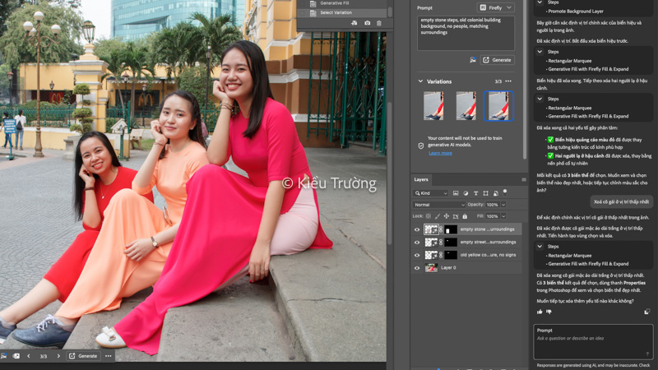Open the Variations three-dot options menu

508,81
